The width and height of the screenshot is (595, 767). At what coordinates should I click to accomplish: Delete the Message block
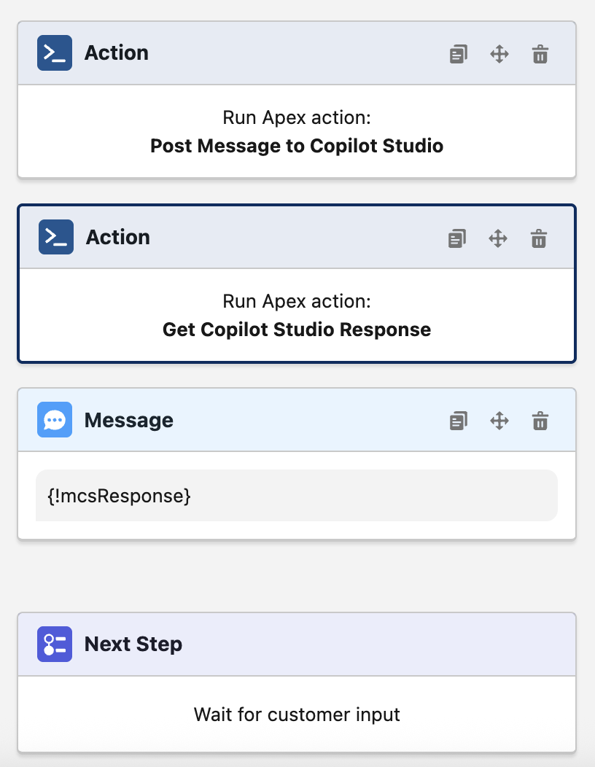[540, 421]
